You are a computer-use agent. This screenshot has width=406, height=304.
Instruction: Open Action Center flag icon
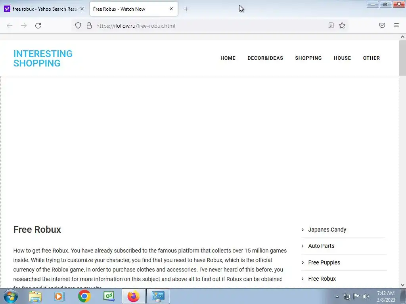point(356,296)
